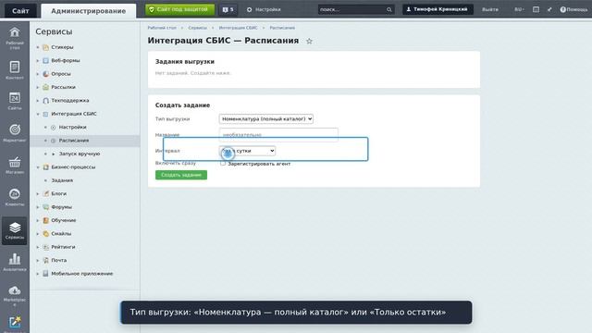Select the Сервисы sidebar section
This screenshot has height=333, width=592.
click(15, 230)
